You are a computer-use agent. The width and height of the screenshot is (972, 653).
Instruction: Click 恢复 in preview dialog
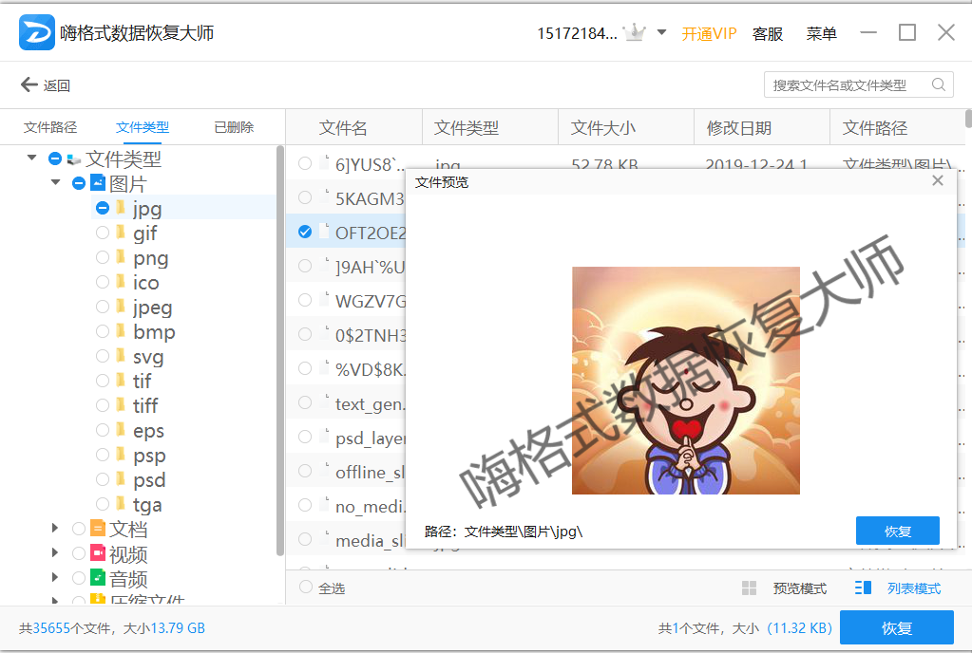pyautogui.click(x=898, y=532)
